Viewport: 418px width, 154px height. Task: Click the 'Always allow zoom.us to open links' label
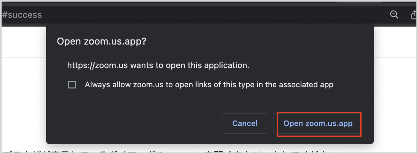209,85
